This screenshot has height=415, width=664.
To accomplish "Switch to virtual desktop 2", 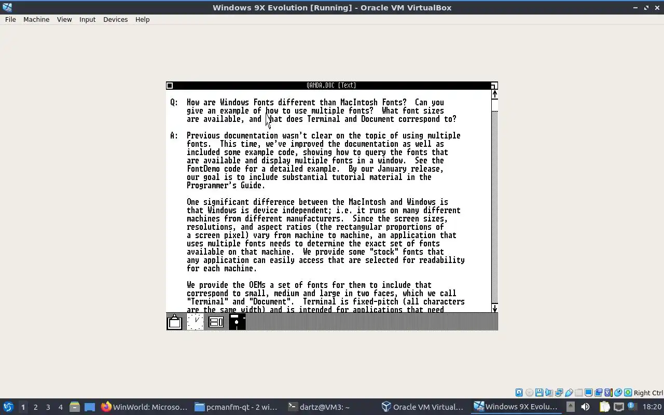I will (35, 407).
